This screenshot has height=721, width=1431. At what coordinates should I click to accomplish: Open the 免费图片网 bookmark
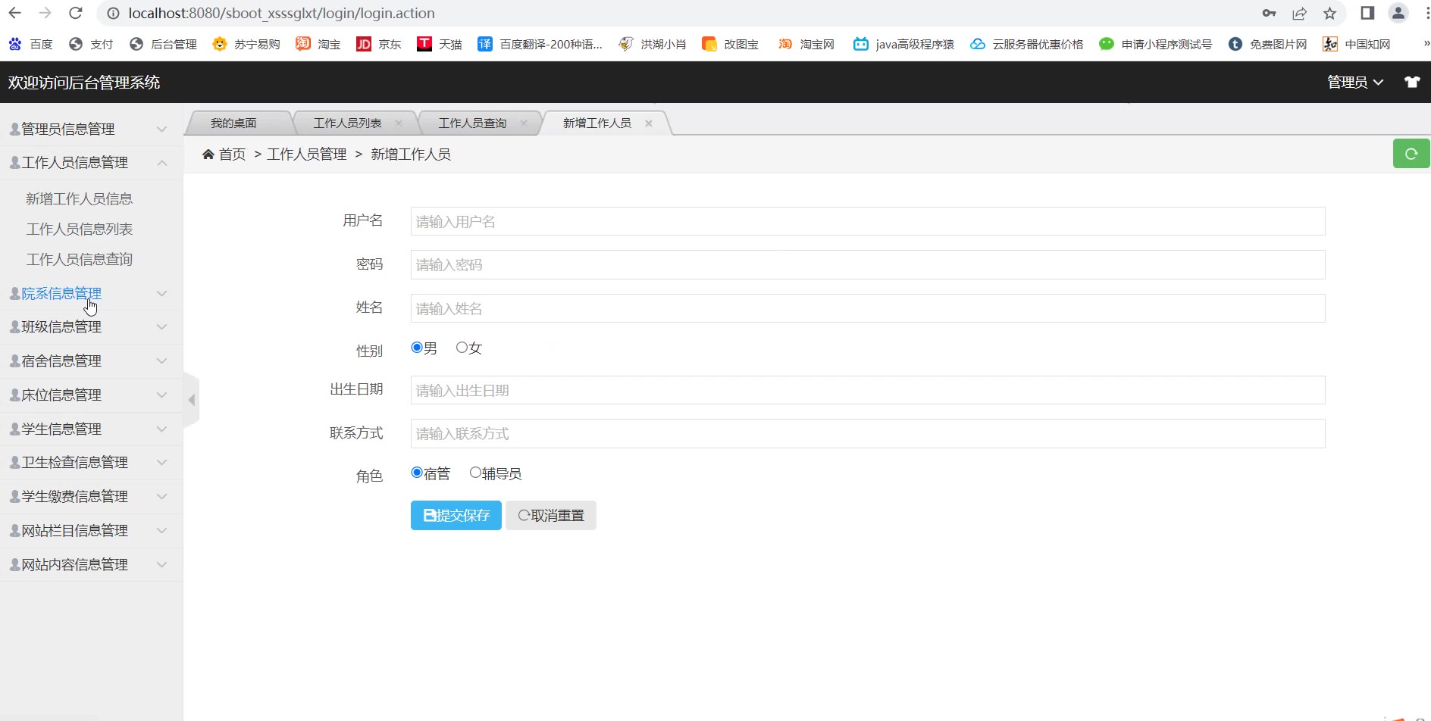pyautogui.click(x=1268, y=44)
